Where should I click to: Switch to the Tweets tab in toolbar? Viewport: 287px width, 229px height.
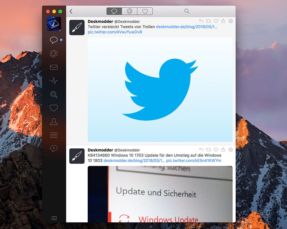tap(114, 11)
